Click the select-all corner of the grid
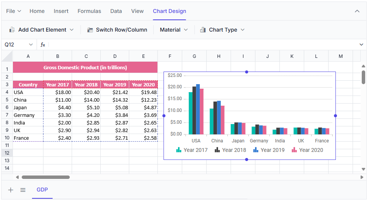 pos(7,56)
